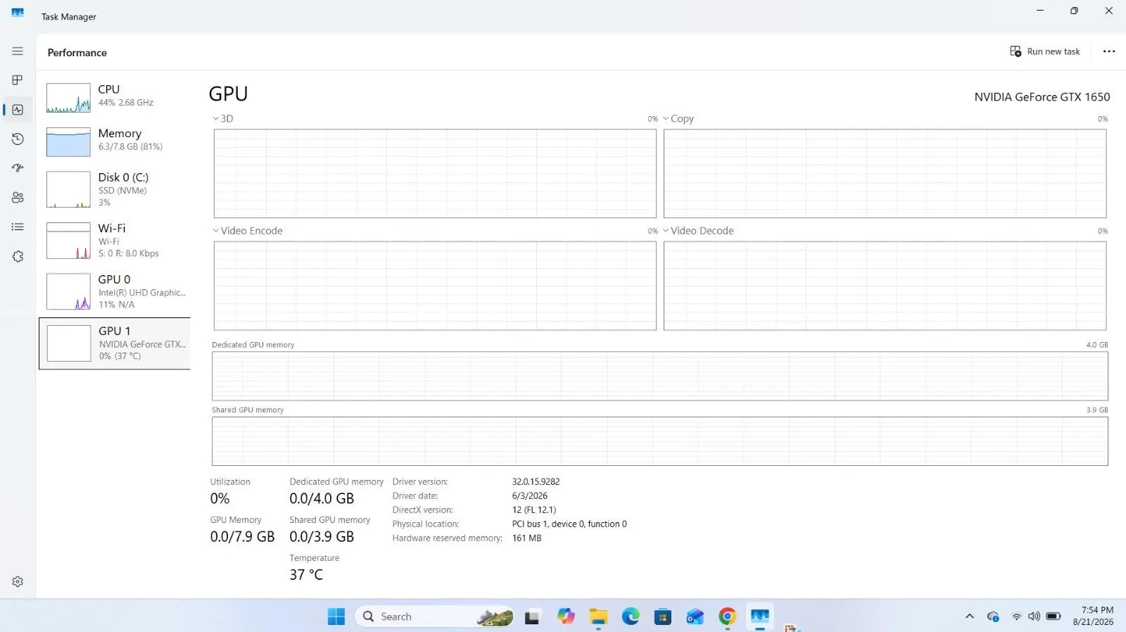
Task: Open Outlook from the taskbar
Action: click(x=695, y=617)
